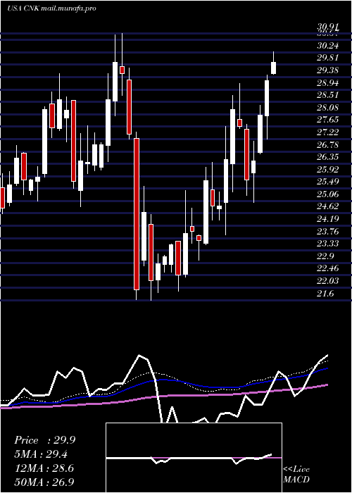Select the 25.49 price axis label
Screen dimensions: 352x493
(x=328, y=182)
